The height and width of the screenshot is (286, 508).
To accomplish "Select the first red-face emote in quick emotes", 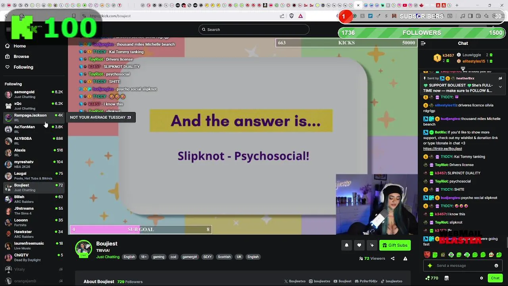I will (x=427, y=255).
